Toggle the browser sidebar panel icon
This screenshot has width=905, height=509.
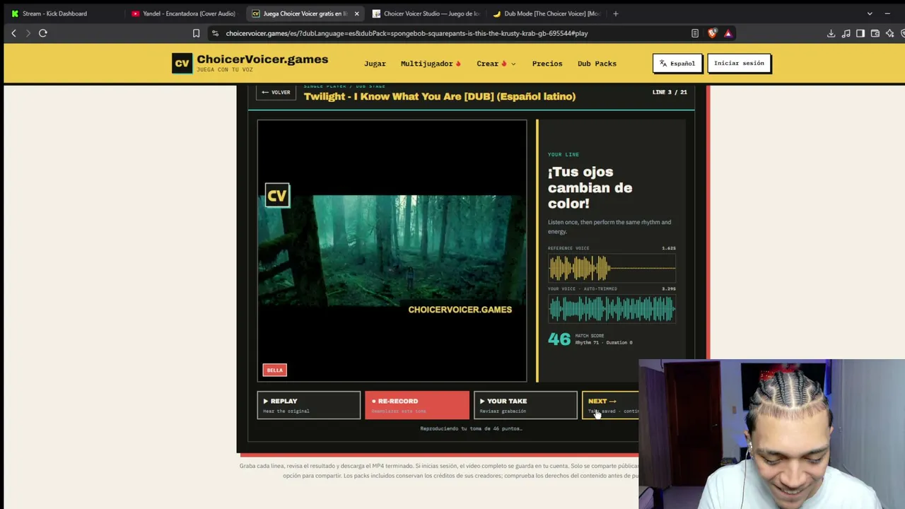pos(860,33)
